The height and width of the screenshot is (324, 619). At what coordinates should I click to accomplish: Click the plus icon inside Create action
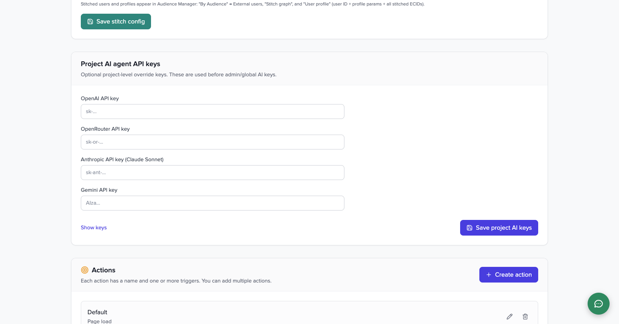coord(488,275)
